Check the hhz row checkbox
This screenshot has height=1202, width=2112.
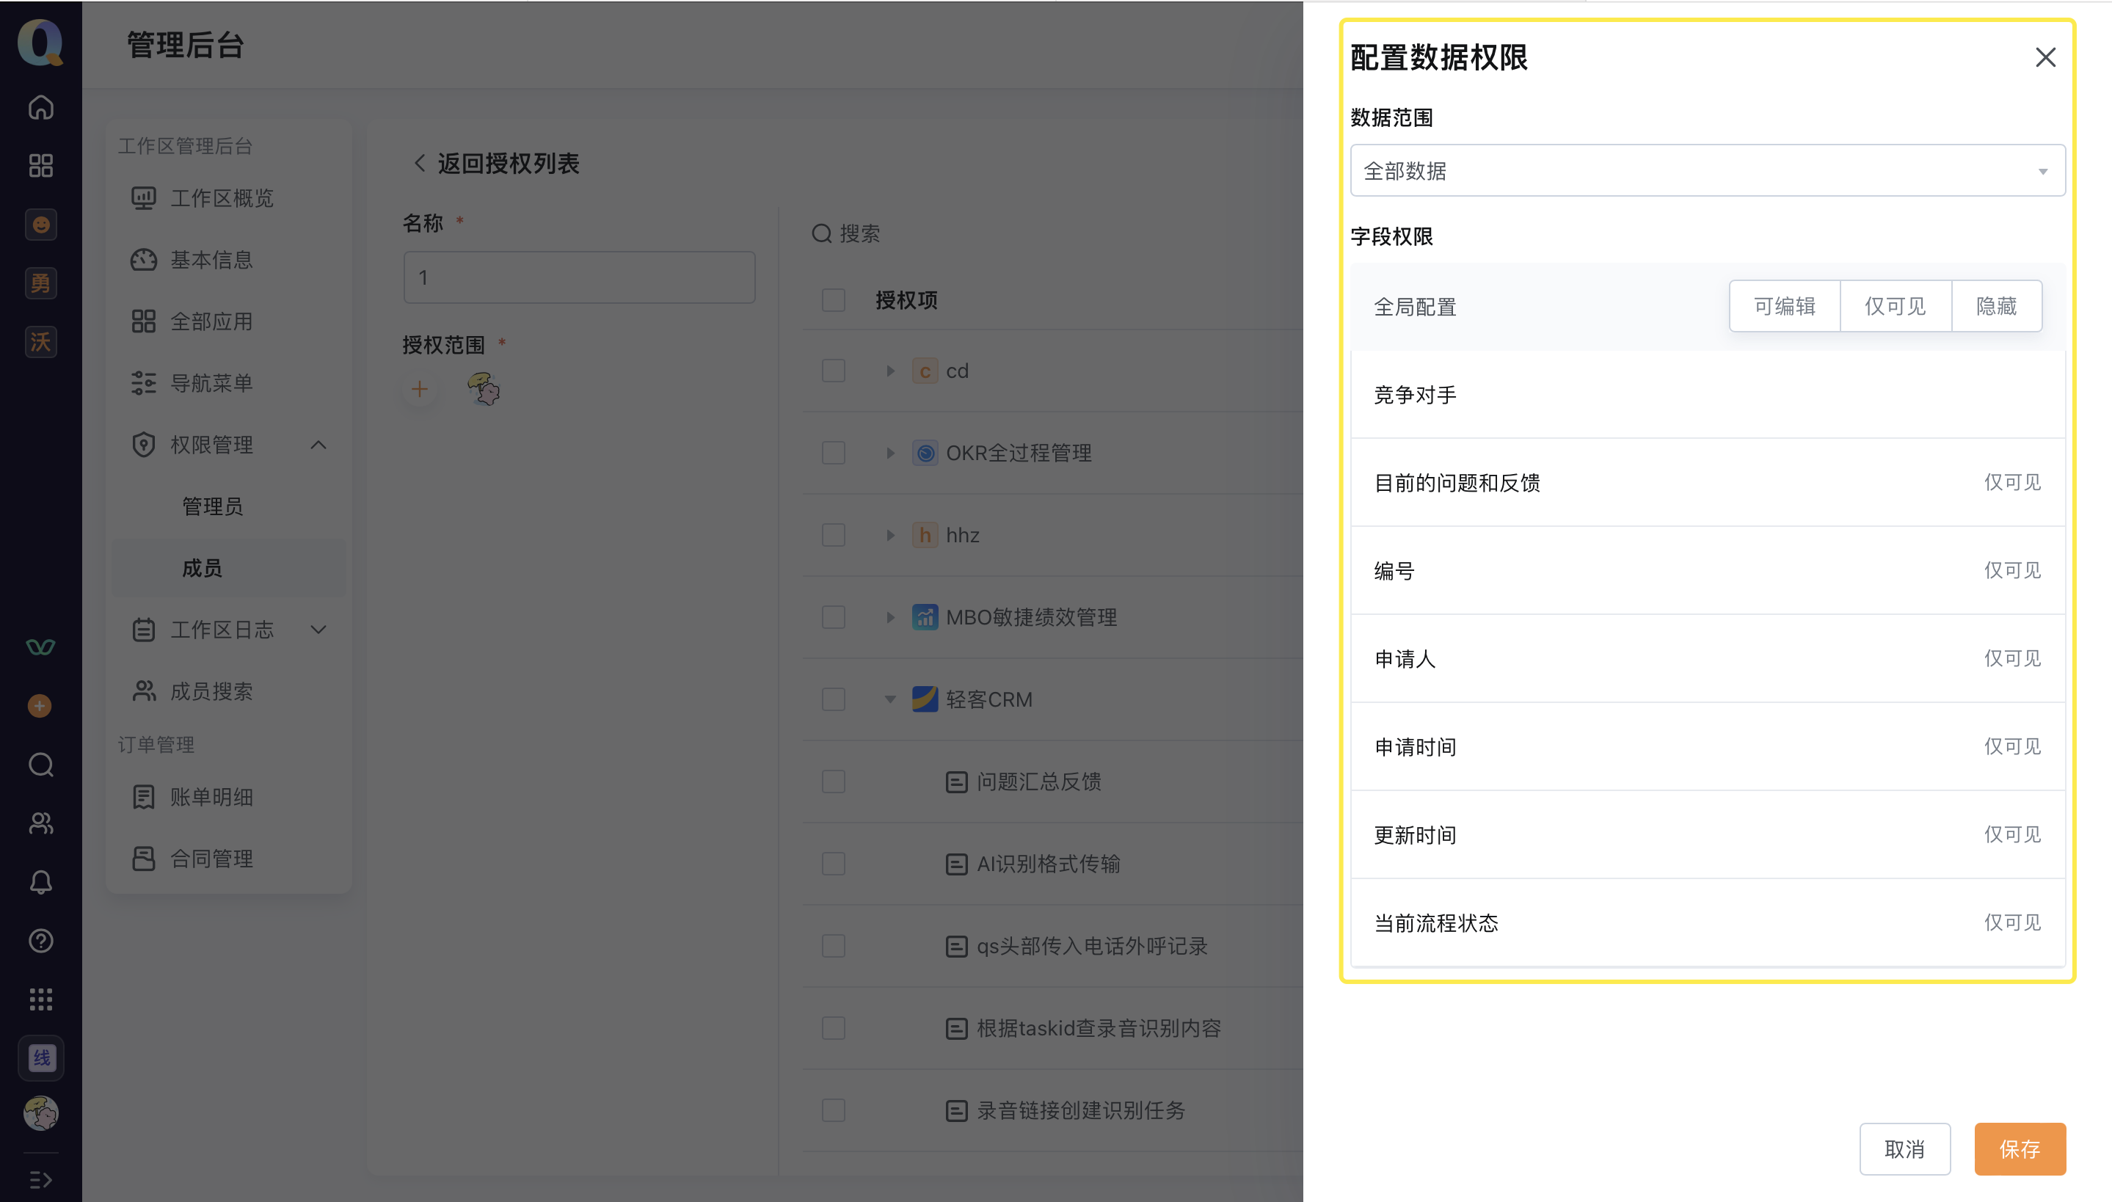[x=834, y=535]
